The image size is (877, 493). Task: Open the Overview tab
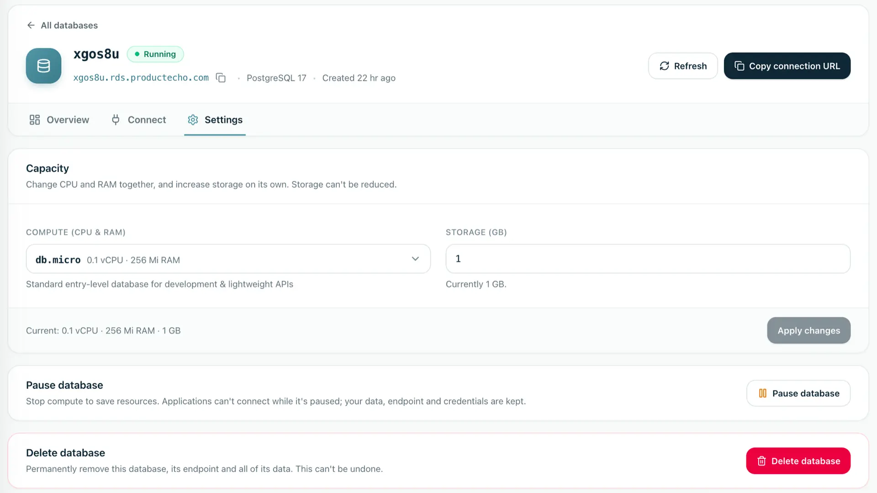click(x=59, y=120)
